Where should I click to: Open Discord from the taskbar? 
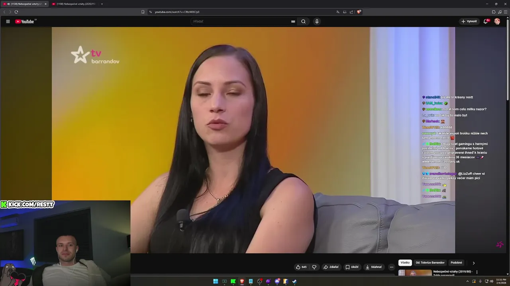pyautogui.click(x=277, y=281)
